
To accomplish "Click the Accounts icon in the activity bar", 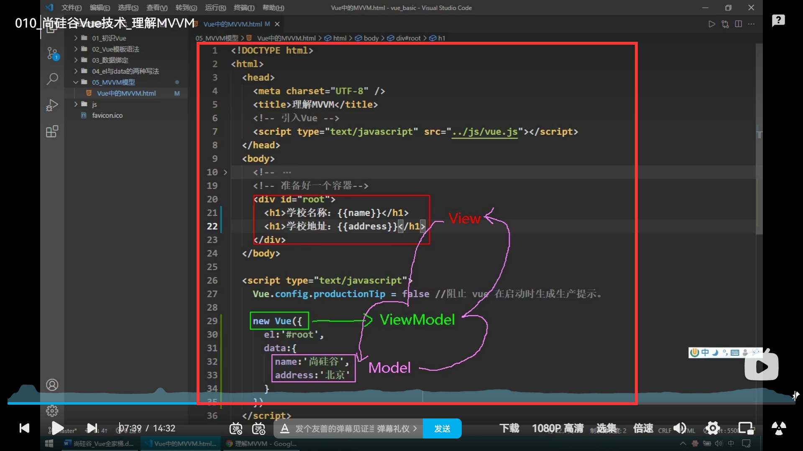I will coord(52,385).
